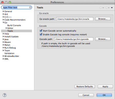Confirm preferences with OK
The height and width of the screenshot is (99, 115).
(x=104, y=95)
